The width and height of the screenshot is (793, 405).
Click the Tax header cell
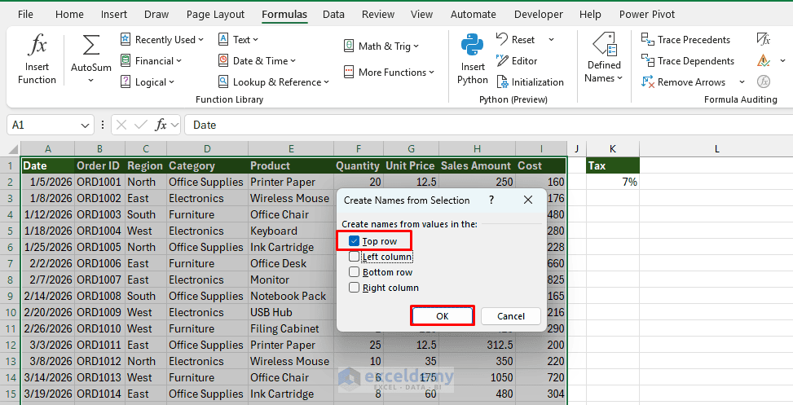(612, 166)
